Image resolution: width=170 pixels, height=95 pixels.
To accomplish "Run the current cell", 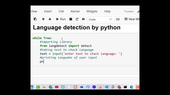I will point(61,19).
